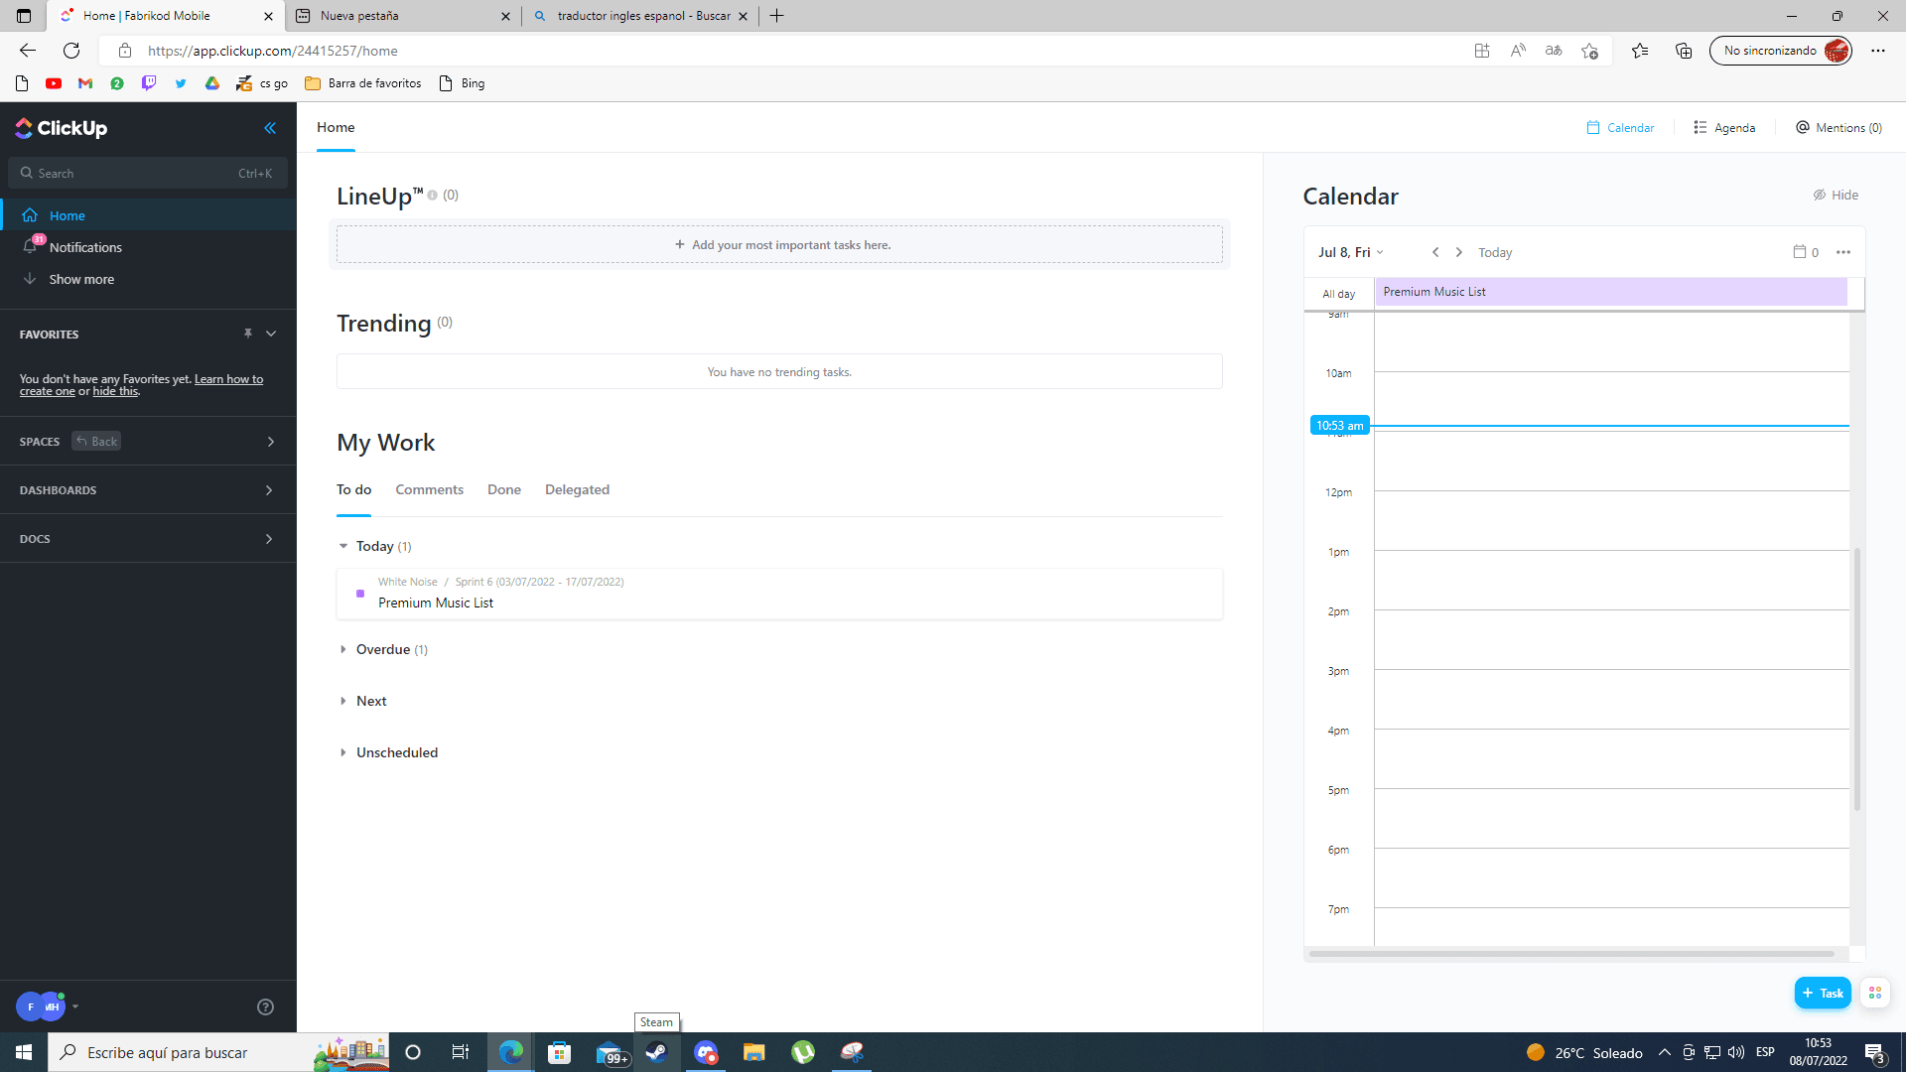Pin the Favorites section

click(x=248, y=334)
